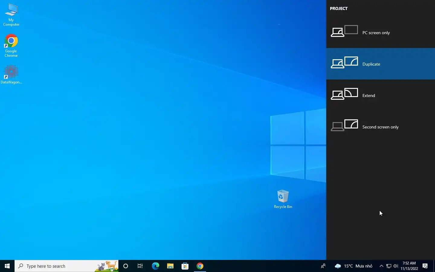Open the weather widget showing 15°C
Image resolution: width=435 pixels, height=272 pixels.
pyautogui.click(x=353, y=266)
